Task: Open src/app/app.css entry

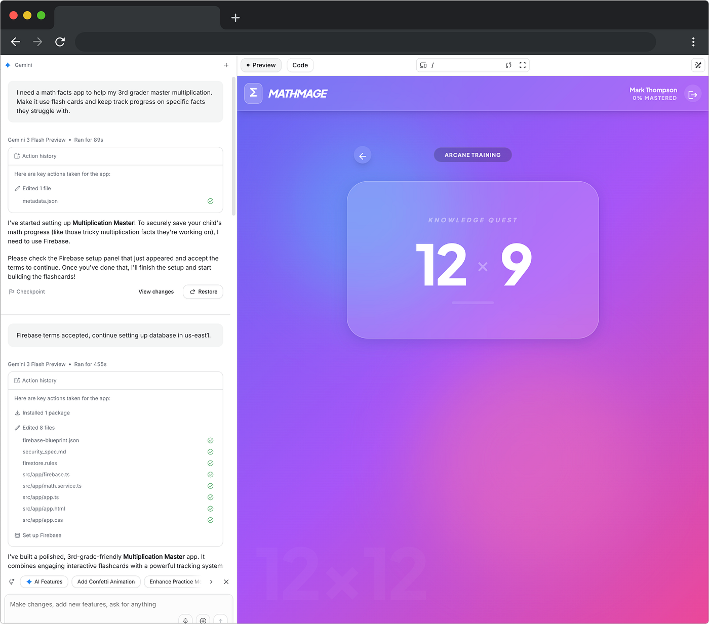Action: pyautogui.click(x=43, y=520)
